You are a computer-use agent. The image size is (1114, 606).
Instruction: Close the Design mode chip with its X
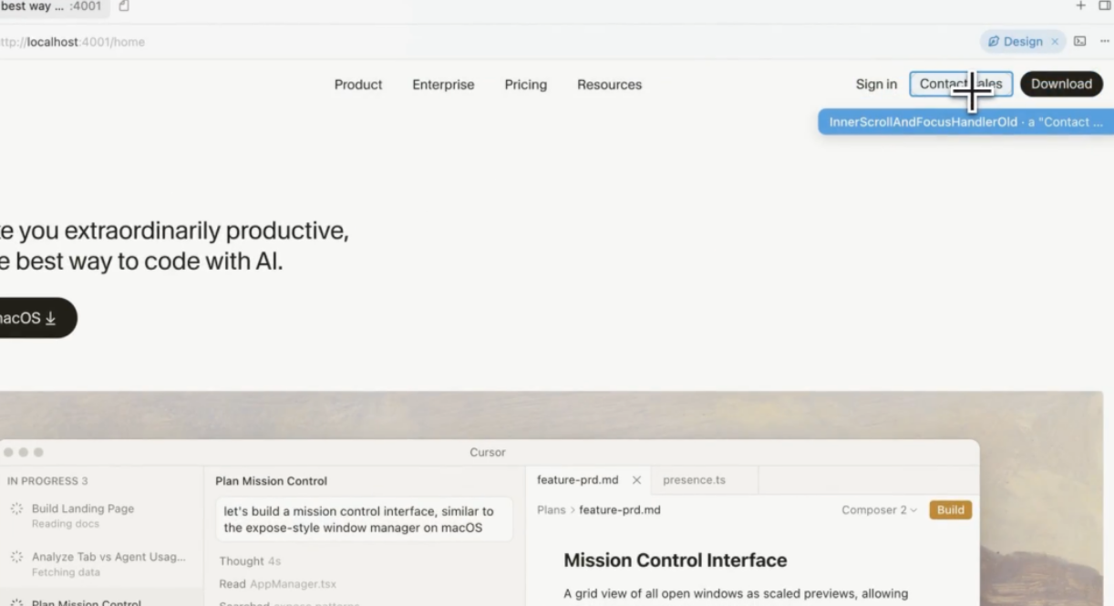1055,42
